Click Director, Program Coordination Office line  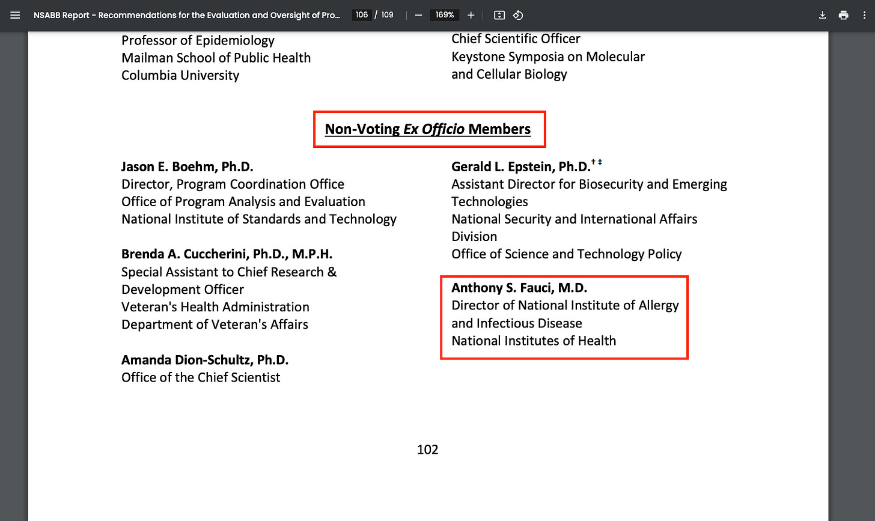tap(233, 184)
